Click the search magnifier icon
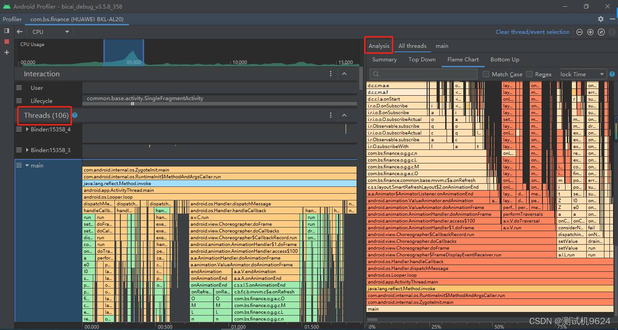 pos(376,74)
